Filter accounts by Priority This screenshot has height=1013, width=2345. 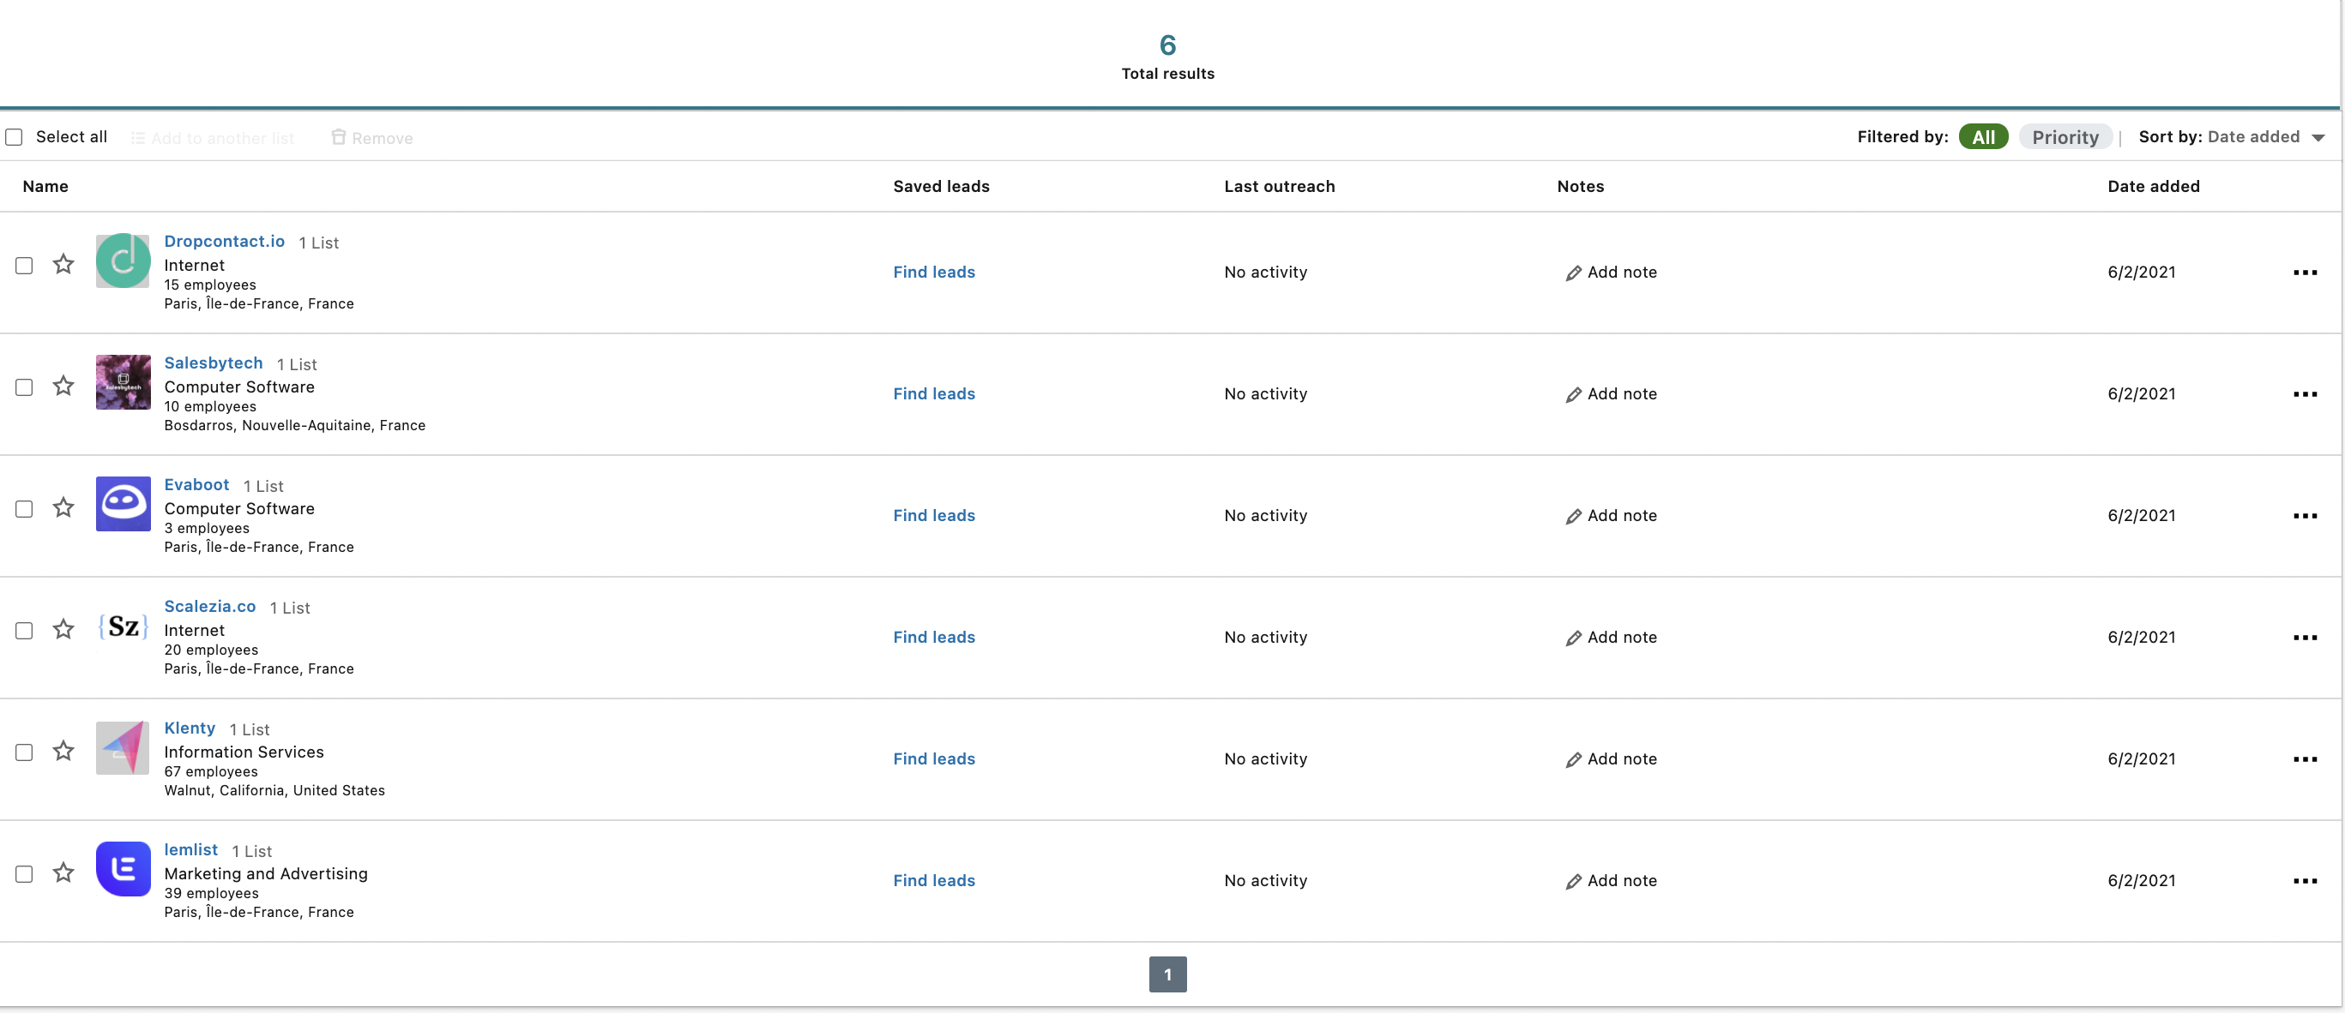pyautogui.click(x=2065, y=137)
